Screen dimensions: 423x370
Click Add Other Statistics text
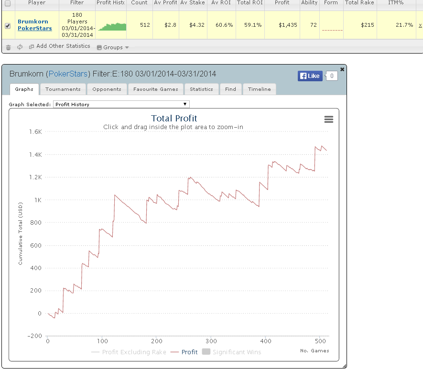[x=63, y=46]
